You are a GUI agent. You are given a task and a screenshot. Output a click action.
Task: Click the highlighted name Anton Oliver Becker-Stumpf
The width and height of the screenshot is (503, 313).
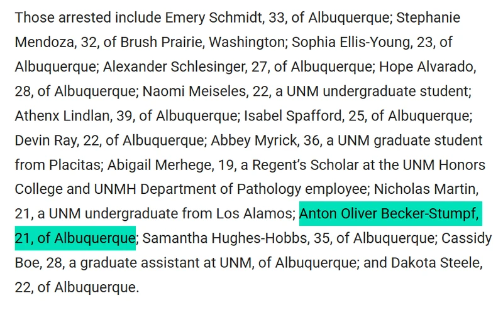(390, 215)
